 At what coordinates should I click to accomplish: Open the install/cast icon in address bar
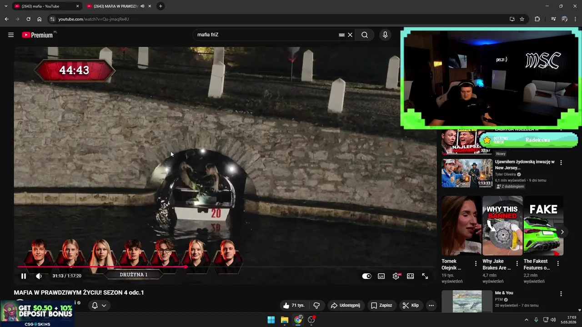pyautogui.click(x=512, y=19)
